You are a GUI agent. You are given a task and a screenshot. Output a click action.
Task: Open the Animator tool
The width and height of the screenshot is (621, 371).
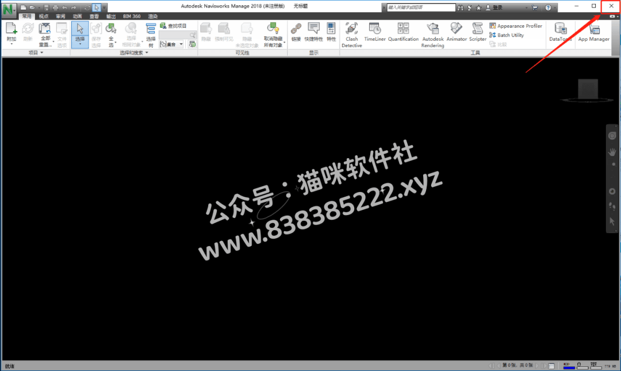coord(457,32)
